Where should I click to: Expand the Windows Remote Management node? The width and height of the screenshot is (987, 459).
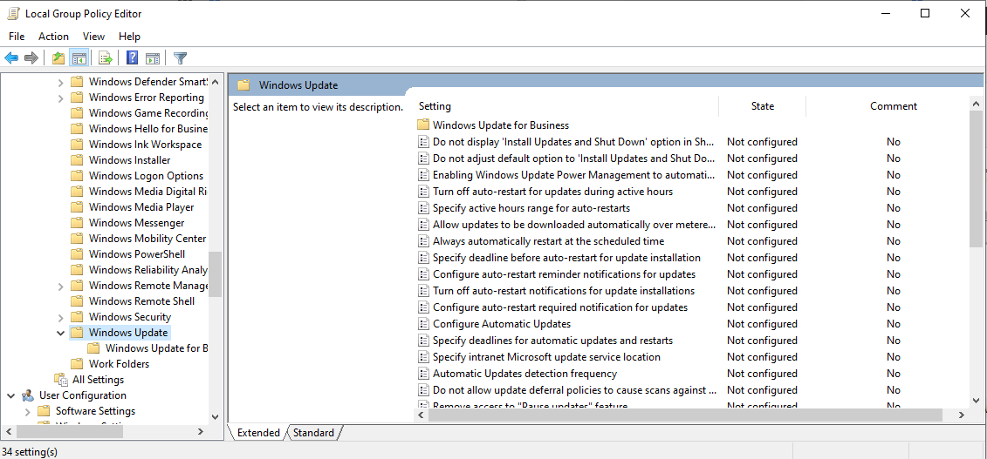click(x=60, y=286)
